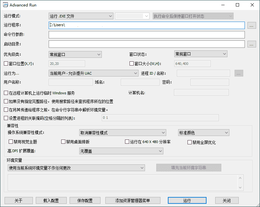260x207 pixels.
Task: Click the 载入配置 button
Action: pyautogui.click(x=51, y=201)
